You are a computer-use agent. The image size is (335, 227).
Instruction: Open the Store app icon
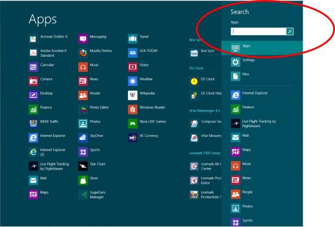pos(83,180)
